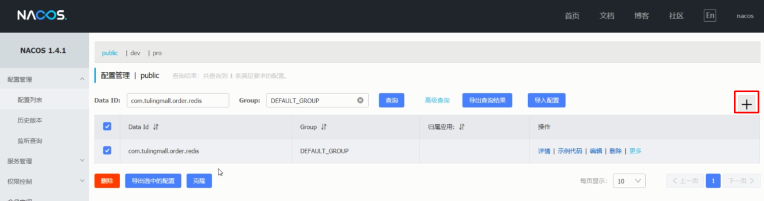Open 示例代码 link in the row
764x201 pixels.
pyautogui.click(x=570, y=151)
